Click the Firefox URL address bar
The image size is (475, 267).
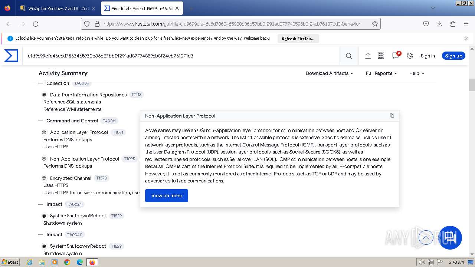tap(232, 24)
